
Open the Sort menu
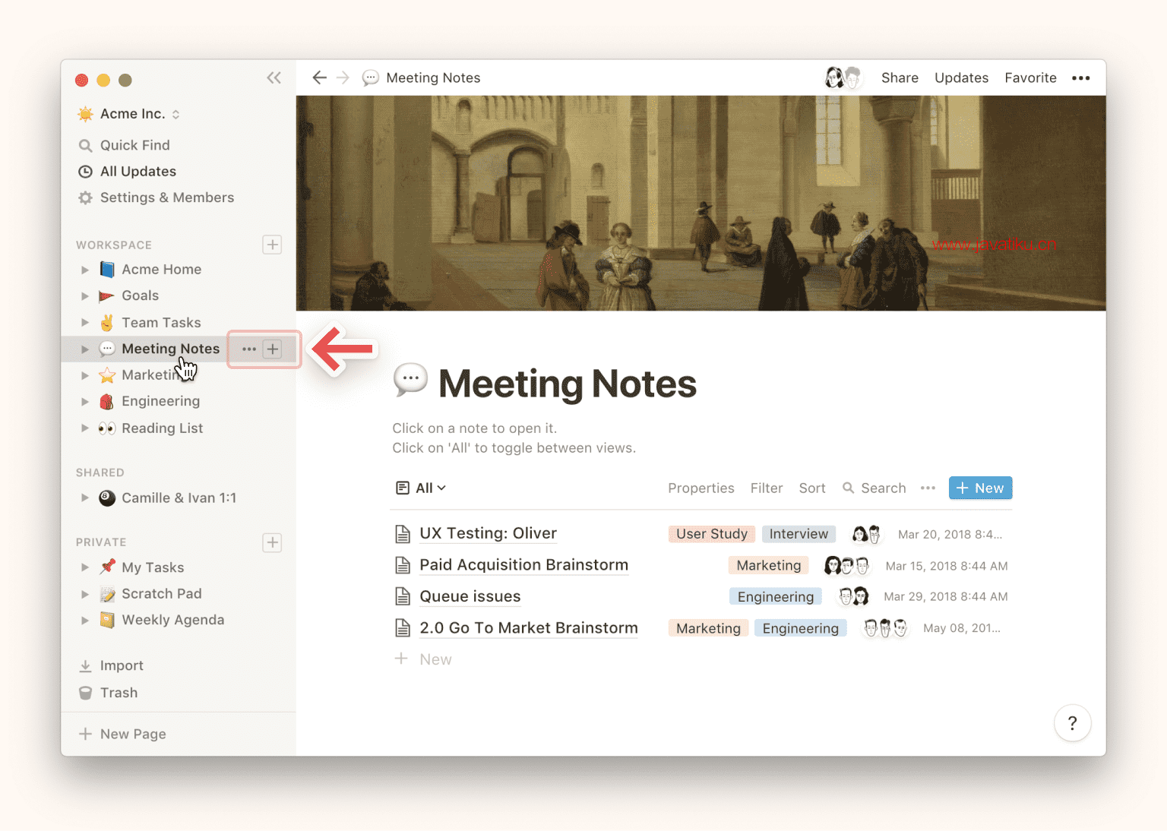[x=811, y=488]
